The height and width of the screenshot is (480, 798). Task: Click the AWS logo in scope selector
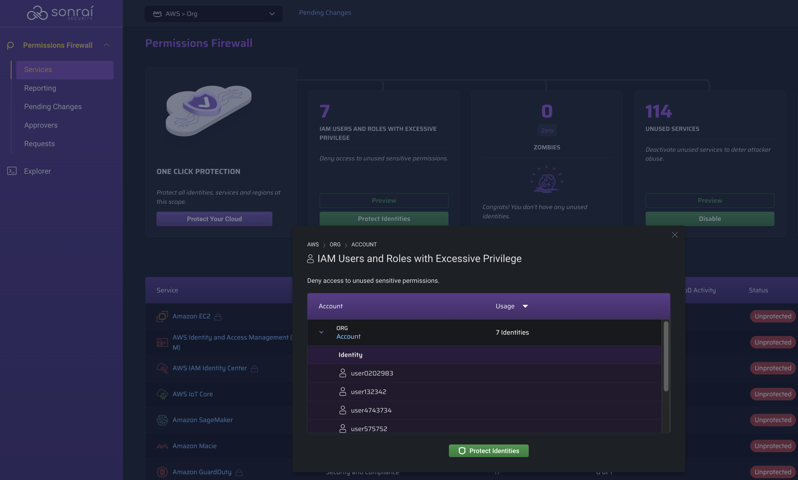pyautogui.click(x=157, y=14)
